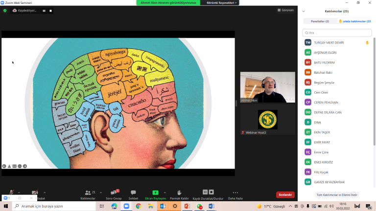This screenshot has width=376, height=211.
Task: Open slide show more options icon
Action: [x=20, y=166]
